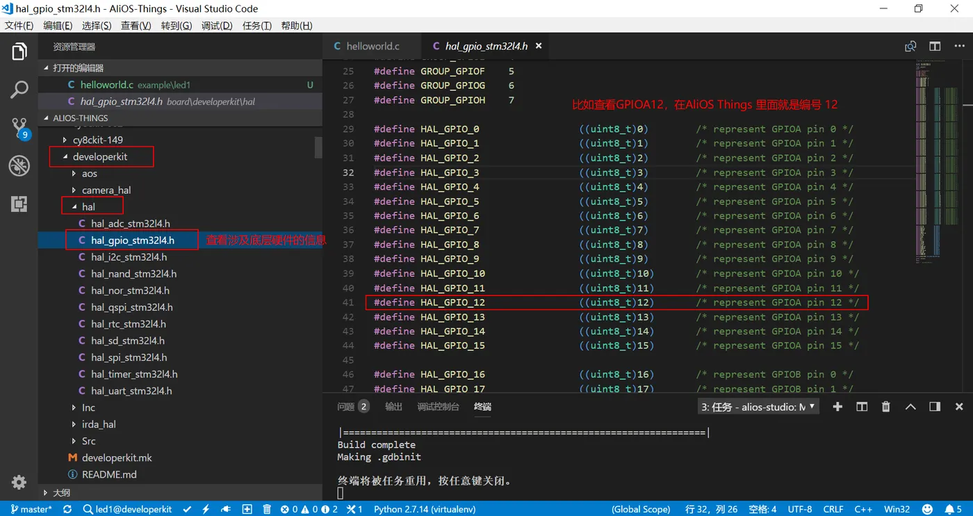Maximize the panel with up chevron

[910, 407]
